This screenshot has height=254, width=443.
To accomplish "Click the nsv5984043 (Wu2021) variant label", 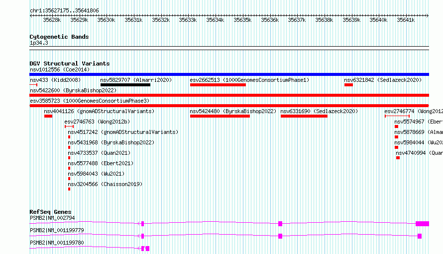I will tap(96, 174).
